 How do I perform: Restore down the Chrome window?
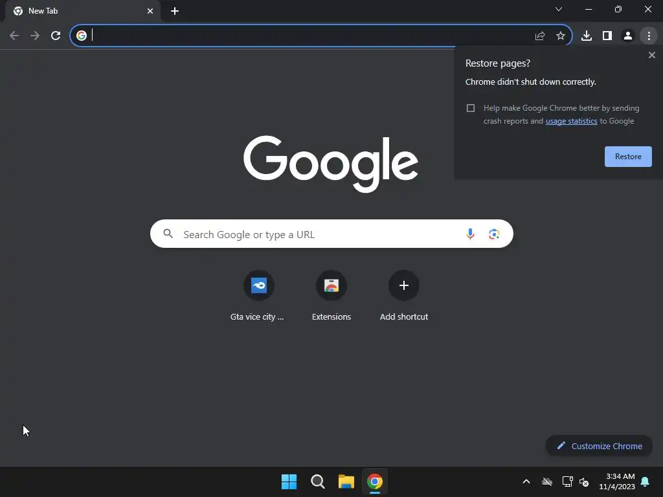click(x=618, y=9)
